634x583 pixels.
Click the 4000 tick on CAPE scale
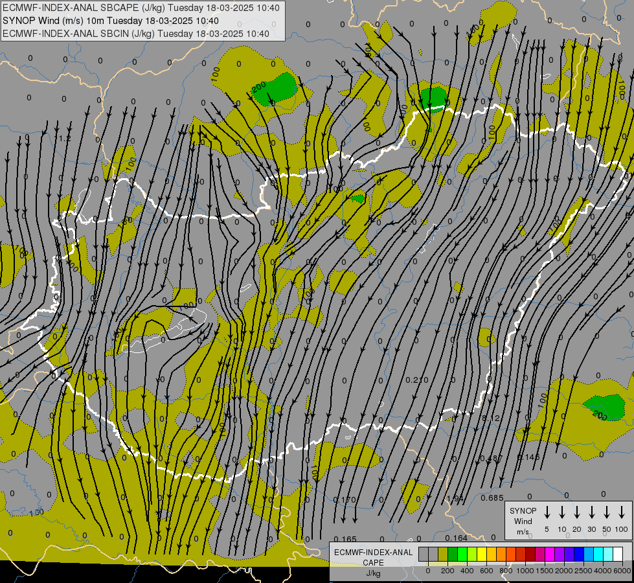[603, 571]
